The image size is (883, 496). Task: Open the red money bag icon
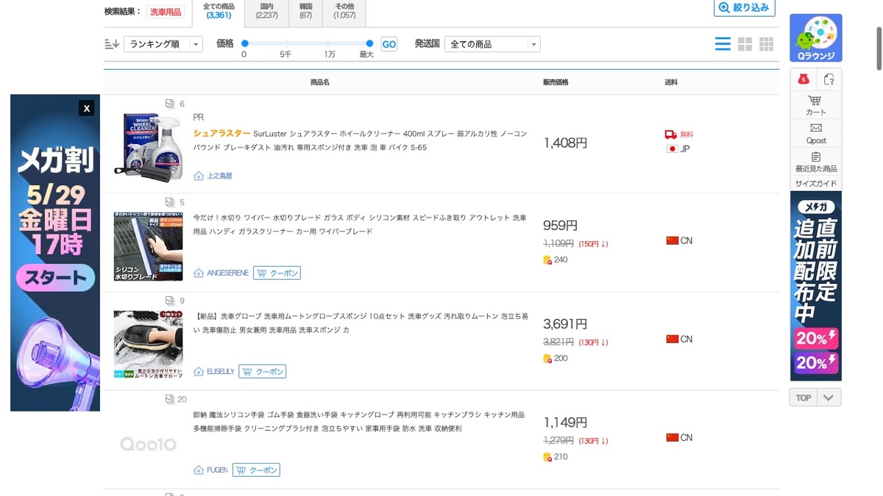point(804,79)
